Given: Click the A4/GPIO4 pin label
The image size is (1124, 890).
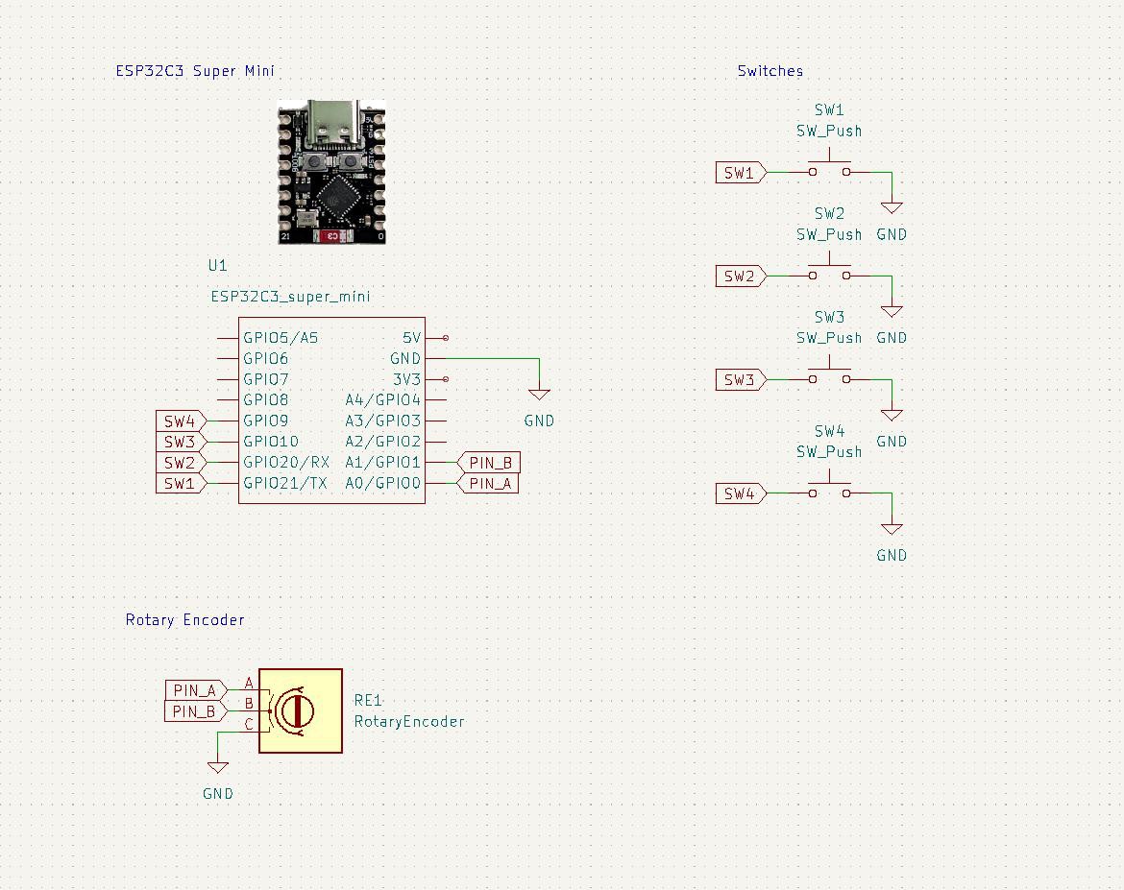Looking at the screenshot, I should pyautogui.click(x=382, y=399).
